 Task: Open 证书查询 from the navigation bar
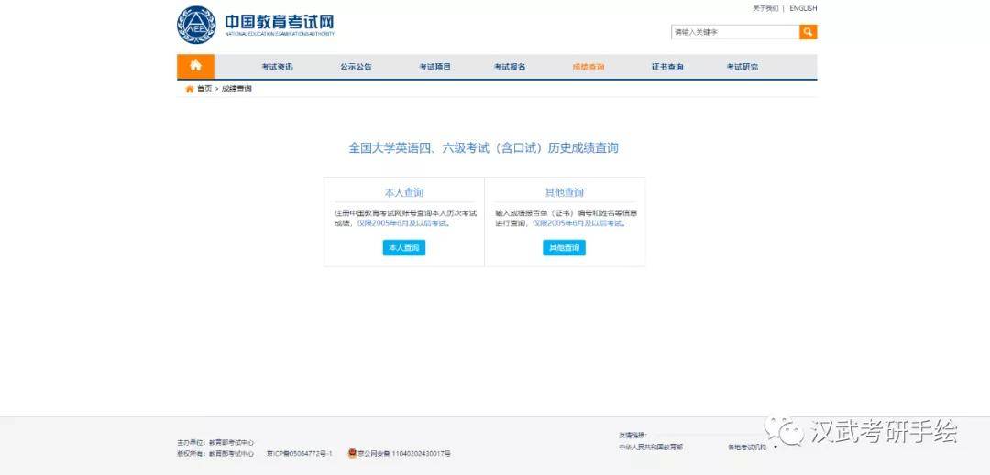pos(667,67)
